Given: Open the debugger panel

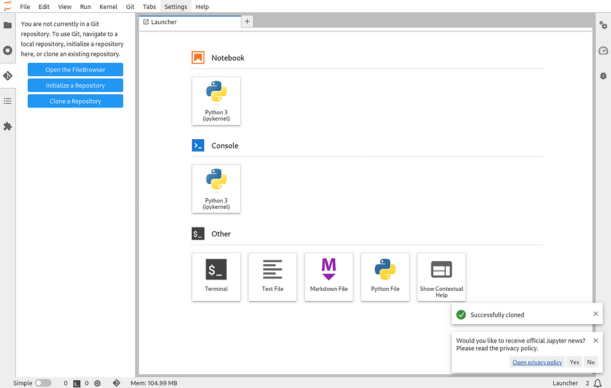Looking at the screenshot, I should pyautogui.click(x=603, y=75).
